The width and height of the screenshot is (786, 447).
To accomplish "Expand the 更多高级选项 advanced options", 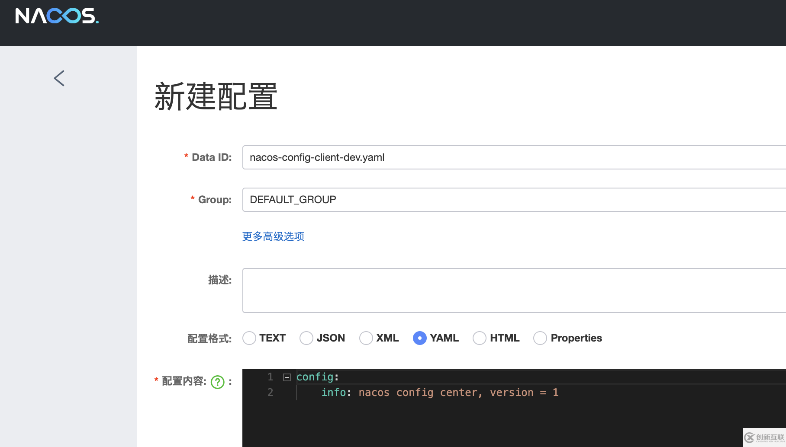I will [x=273, y=236].
